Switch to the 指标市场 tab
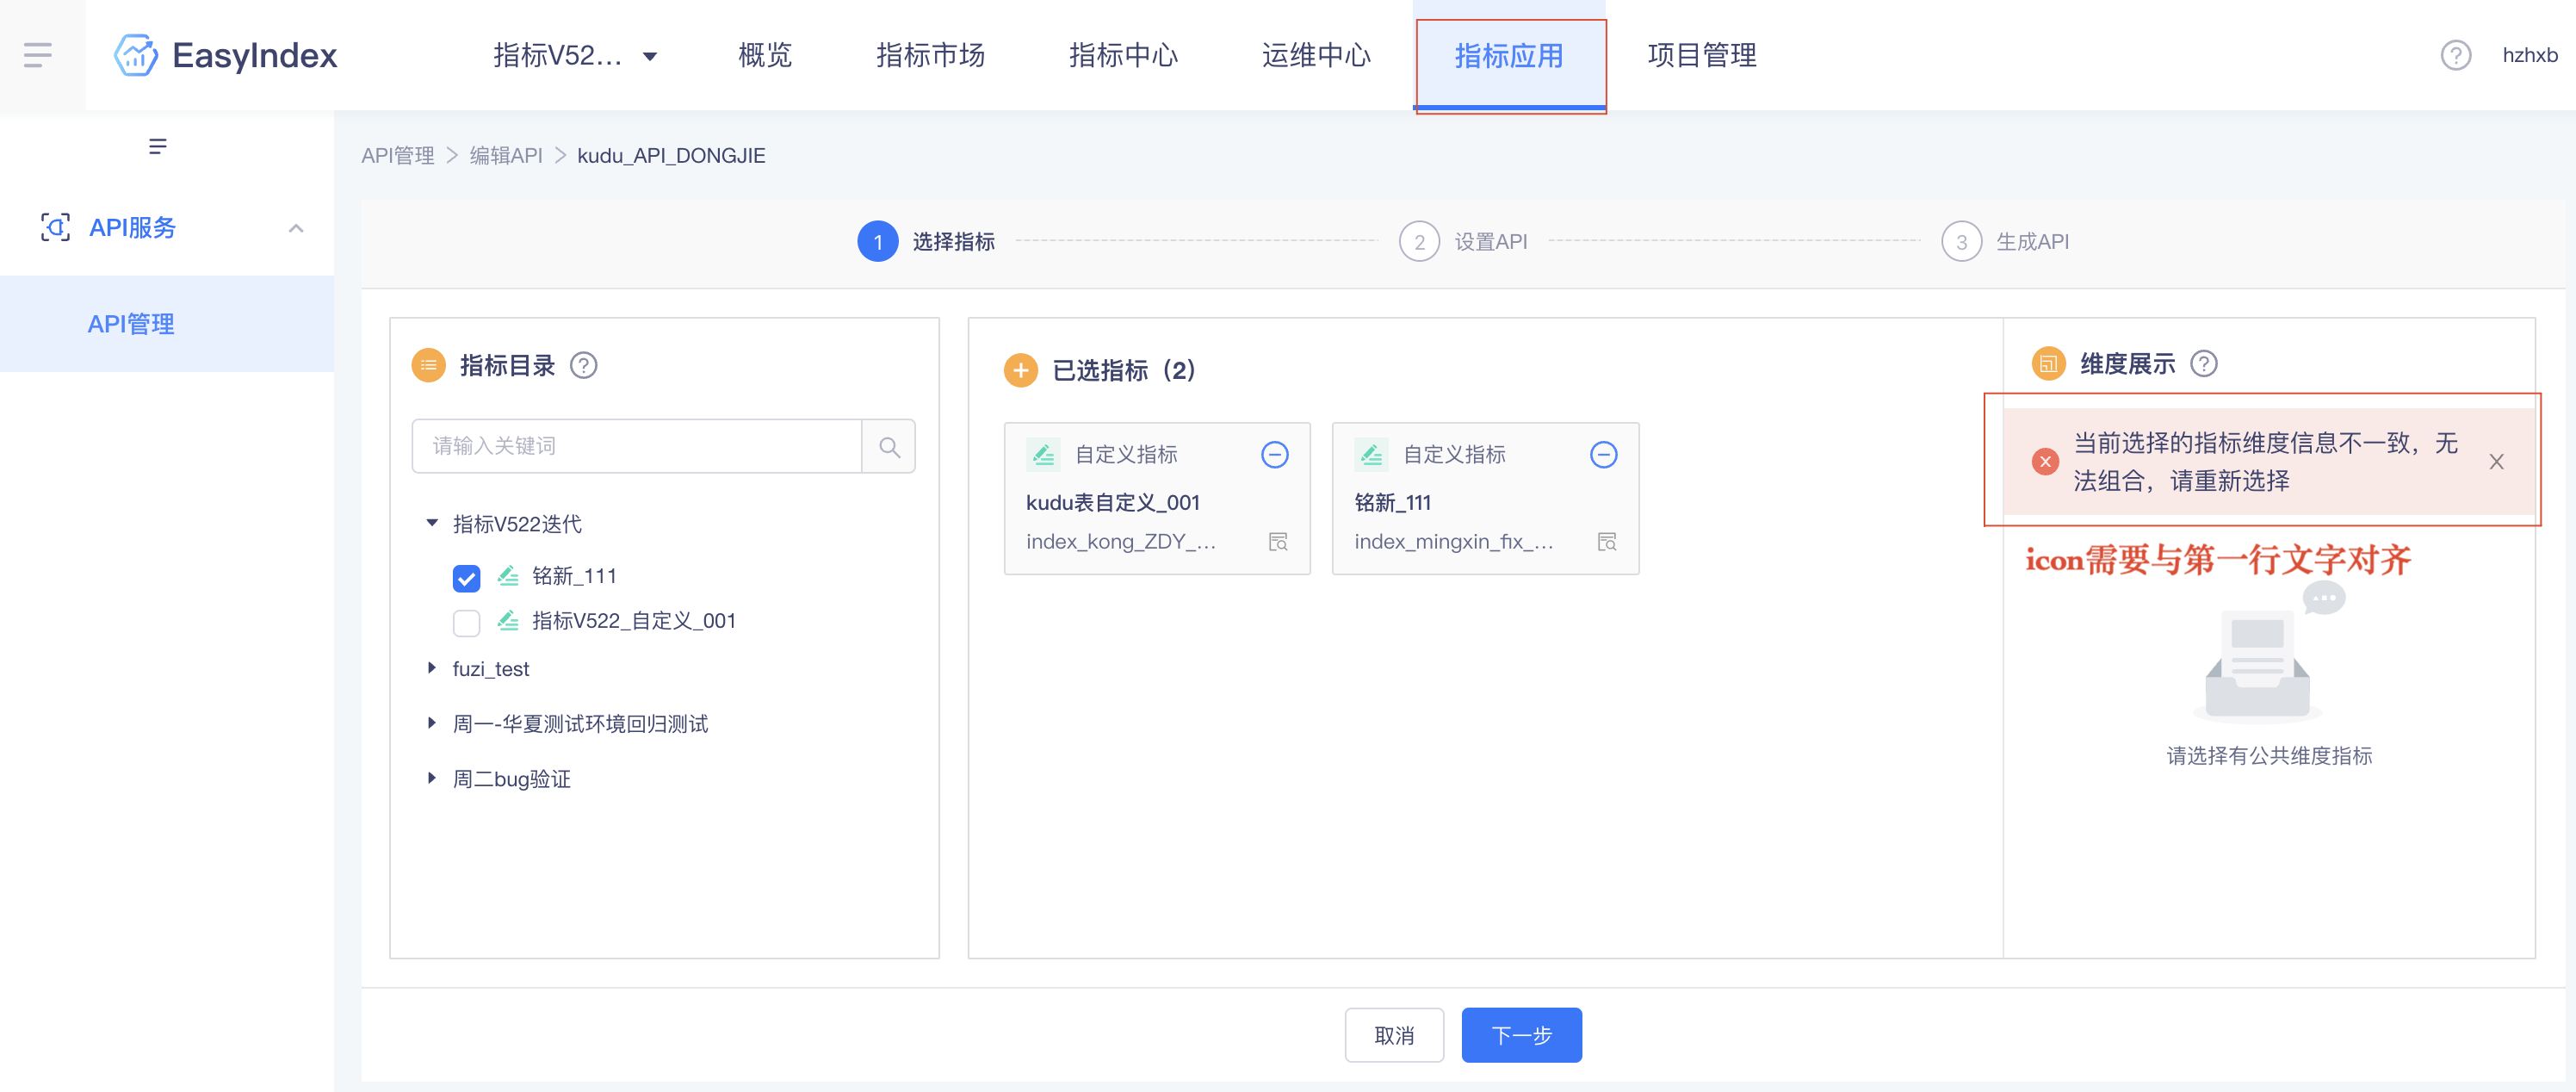The width and height of the screenshot is (2576, 1092). pos(929,55)
